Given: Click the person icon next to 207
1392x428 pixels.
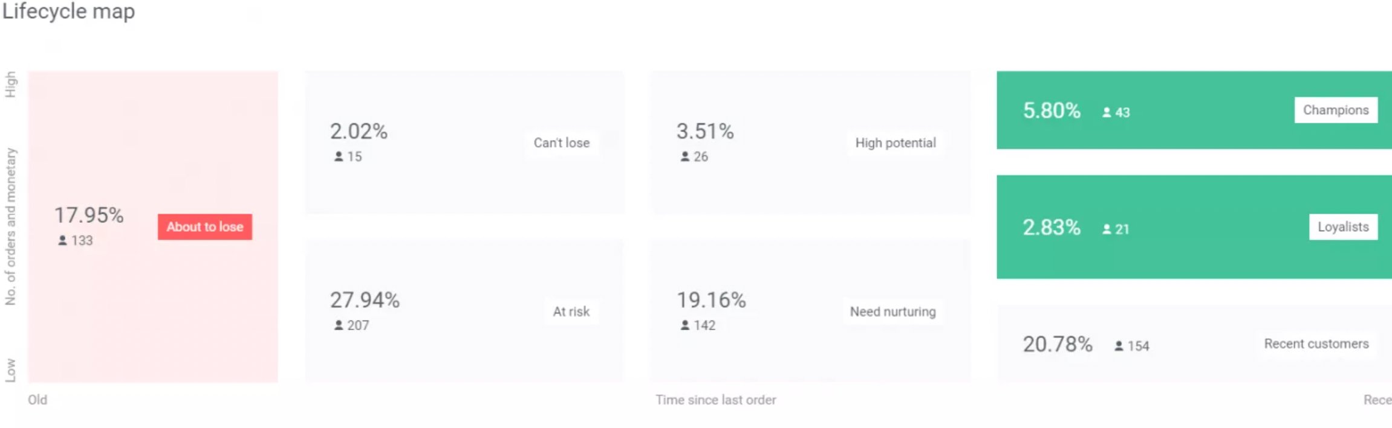Looking at the screenshot, I should tap(339, 325).
